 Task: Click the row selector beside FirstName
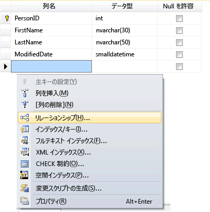click(5, 30)
